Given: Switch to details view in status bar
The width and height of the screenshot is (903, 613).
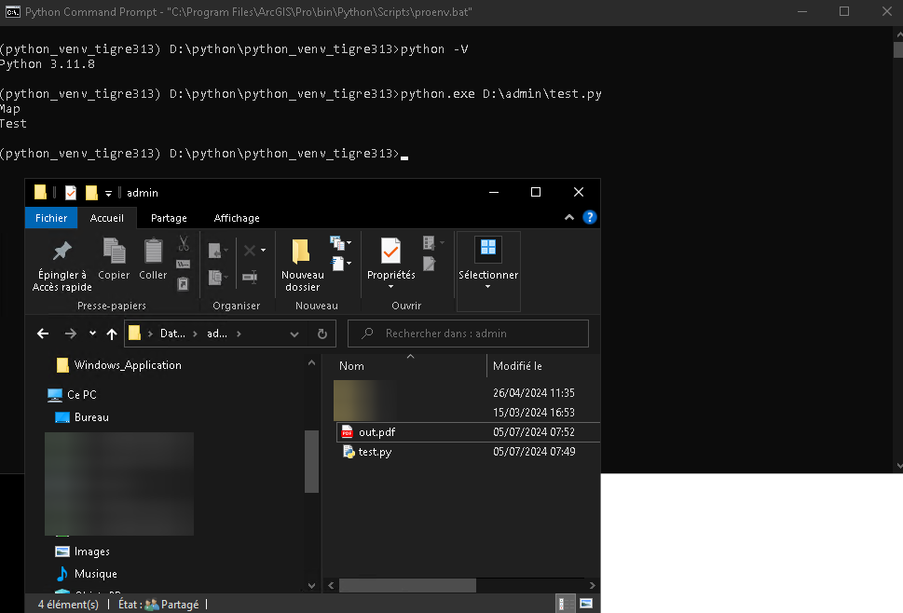Looking at the screenshot, I should point(566,603).
